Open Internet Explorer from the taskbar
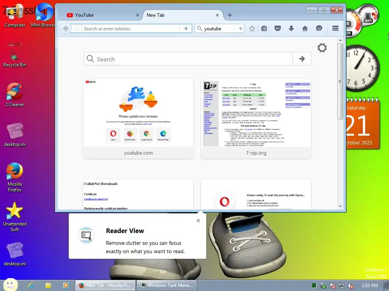The image size is (389, 291). (30, 285)
